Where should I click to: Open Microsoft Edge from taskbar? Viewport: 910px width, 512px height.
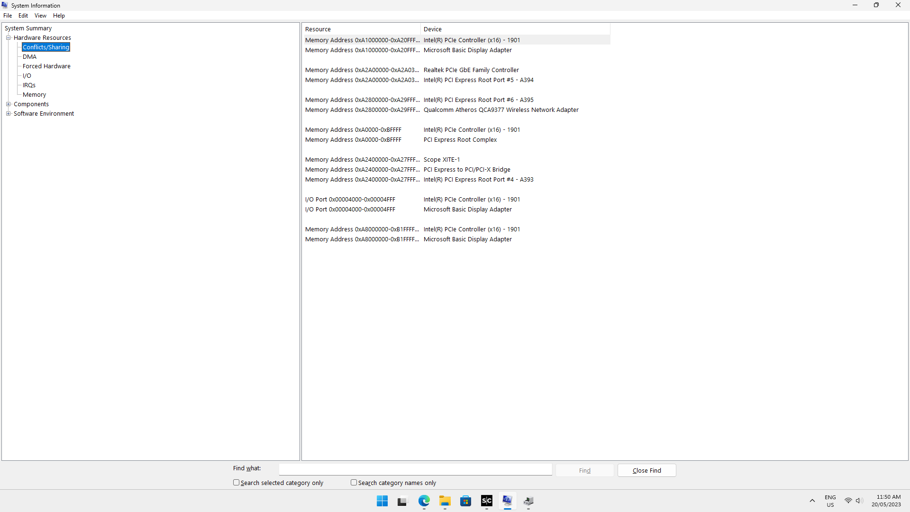point(424,500)
